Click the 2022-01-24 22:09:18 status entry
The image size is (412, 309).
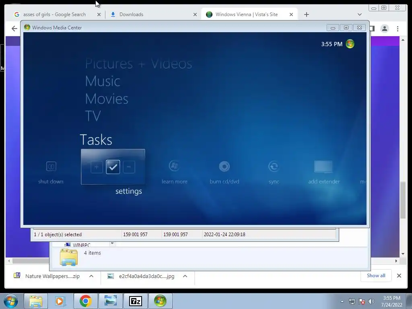pyautogui.click(x=225, y=235)
